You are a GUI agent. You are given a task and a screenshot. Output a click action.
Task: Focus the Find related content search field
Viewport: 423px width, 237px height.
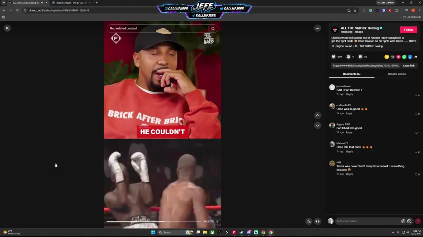[158, 28]
